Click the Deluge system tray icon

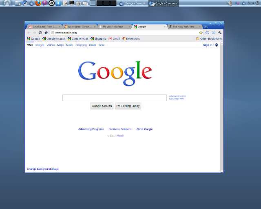coord(244,3)
